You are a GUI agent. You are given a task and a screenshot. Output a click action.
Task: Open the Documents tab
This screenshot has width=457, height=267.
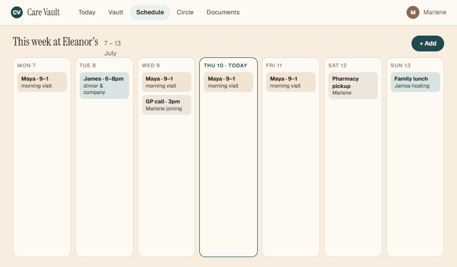[x=223, y=12]
